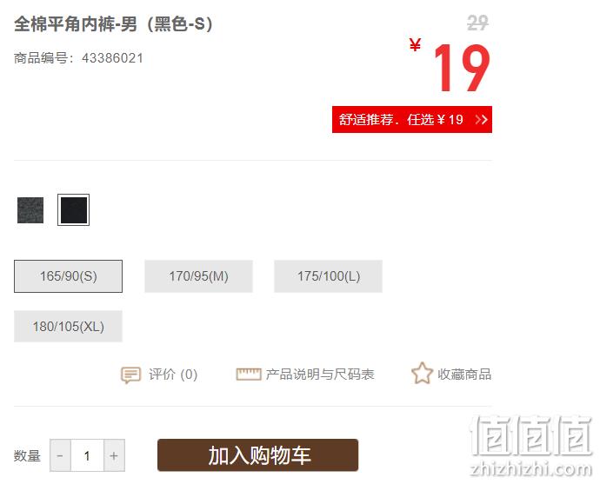Click the quantity input field
Viewport: 600px width, 484px height.
point(87,455)
